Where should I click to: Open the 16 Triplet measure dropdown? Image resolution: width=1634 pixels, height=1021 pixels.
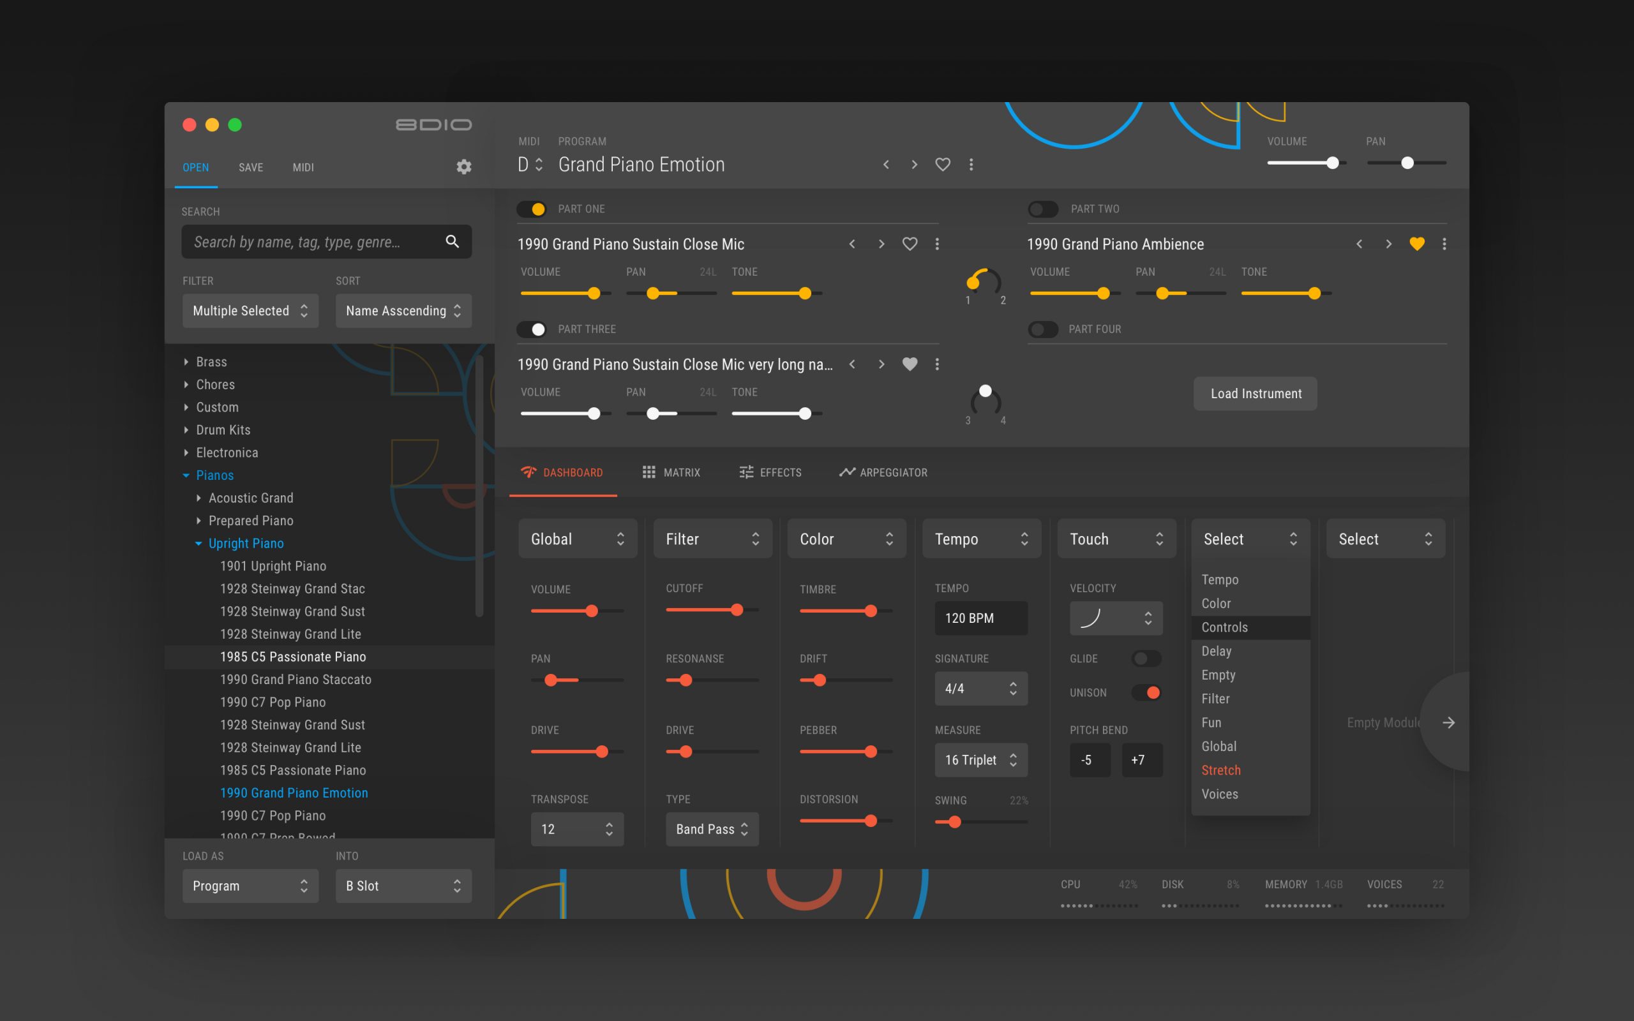[982, 759]
